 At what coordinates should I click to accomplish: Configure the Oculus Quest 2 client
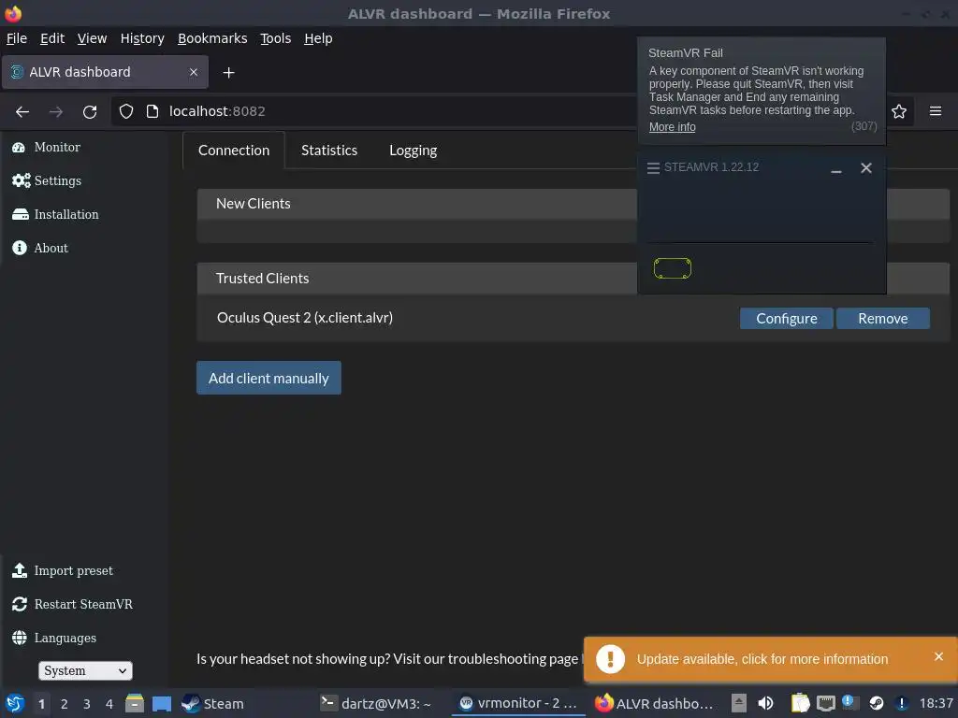pyautogui.click(x=786, y=318)
